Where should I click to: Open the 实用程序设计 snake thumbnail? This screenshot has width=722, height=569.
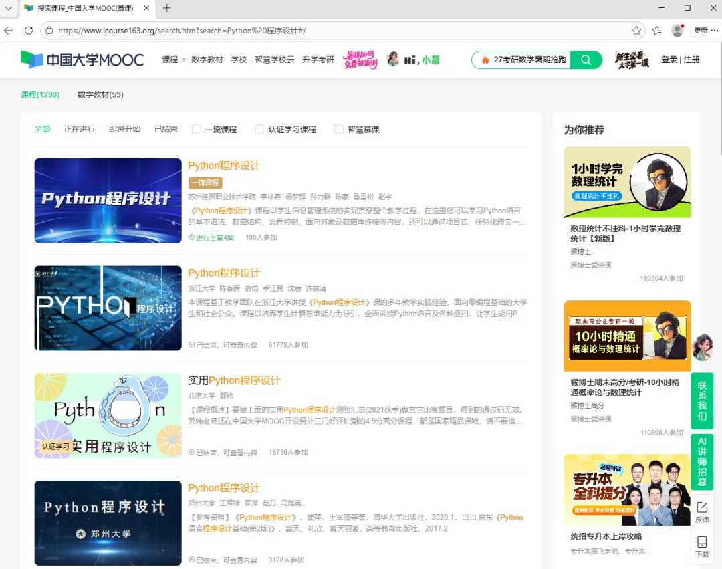[x=108, y=416]
